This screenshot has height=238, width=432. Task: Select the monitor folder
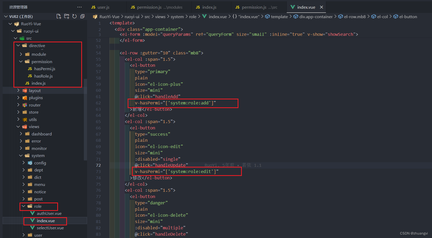[x=39, y=148]
